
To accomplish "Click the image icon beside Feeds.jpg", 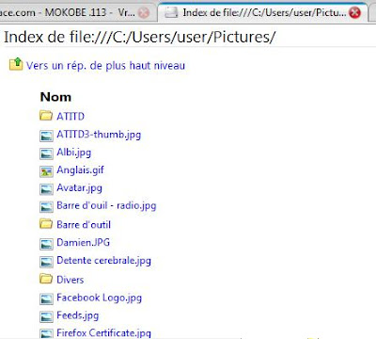I will [46, 316].
